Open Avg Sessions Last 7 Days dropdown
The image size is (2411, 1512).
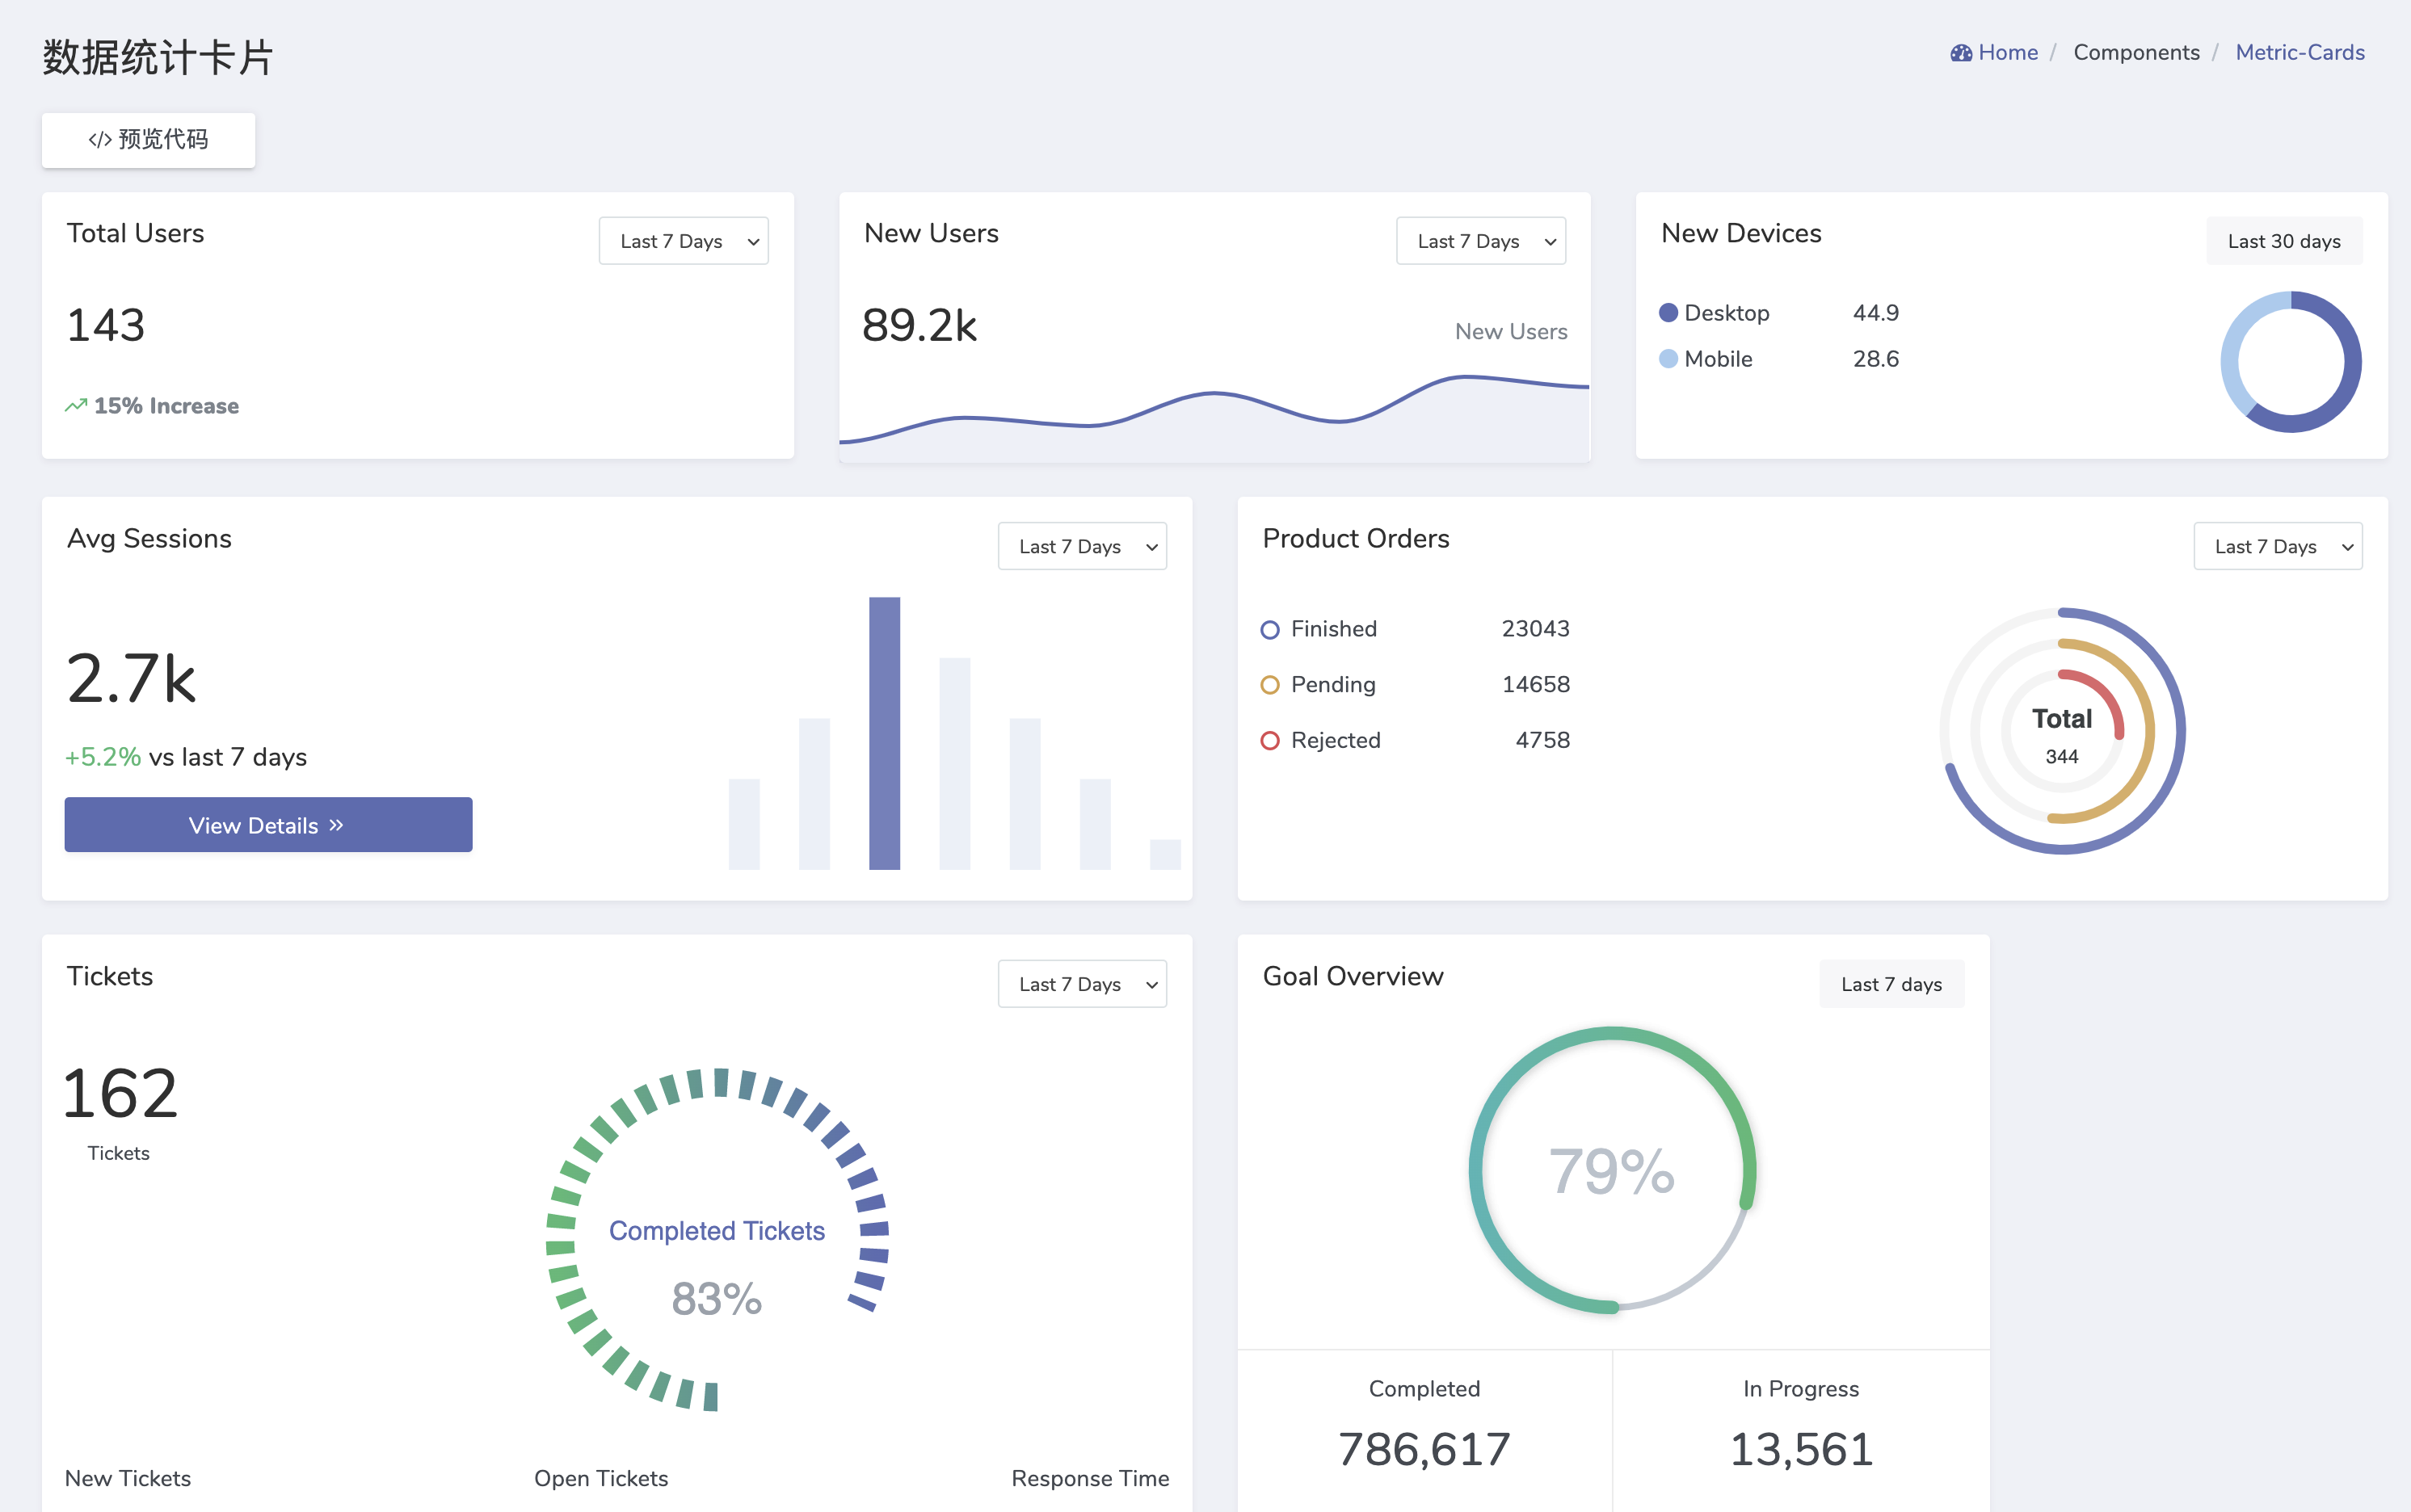tap(1081, 546)
